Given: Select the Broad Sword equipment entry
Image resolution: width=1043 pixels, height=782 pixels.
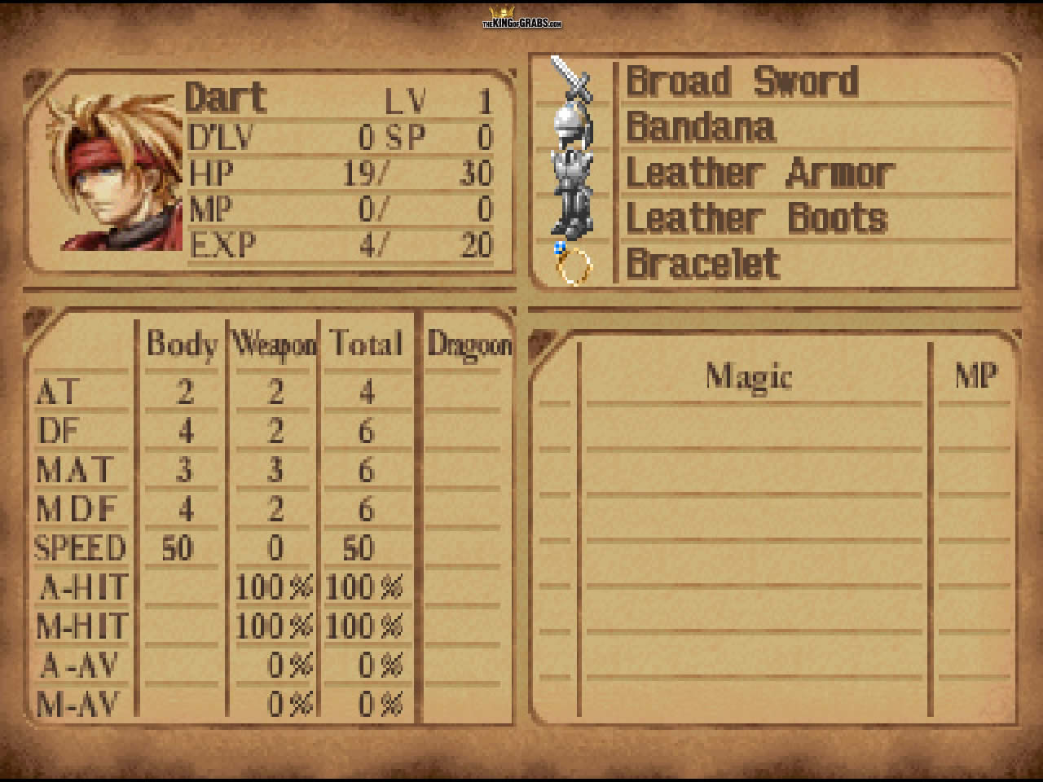Looking at the screenshot, I should click(742, 81).
